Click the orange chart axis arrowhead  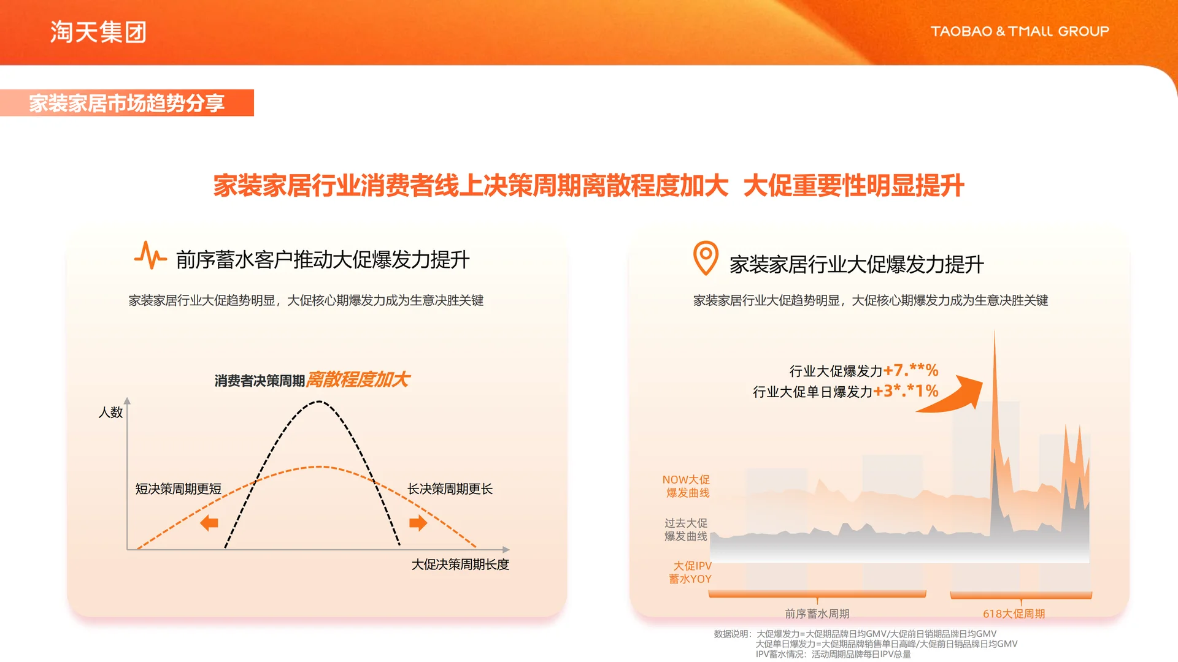click(x=508, y=550)
